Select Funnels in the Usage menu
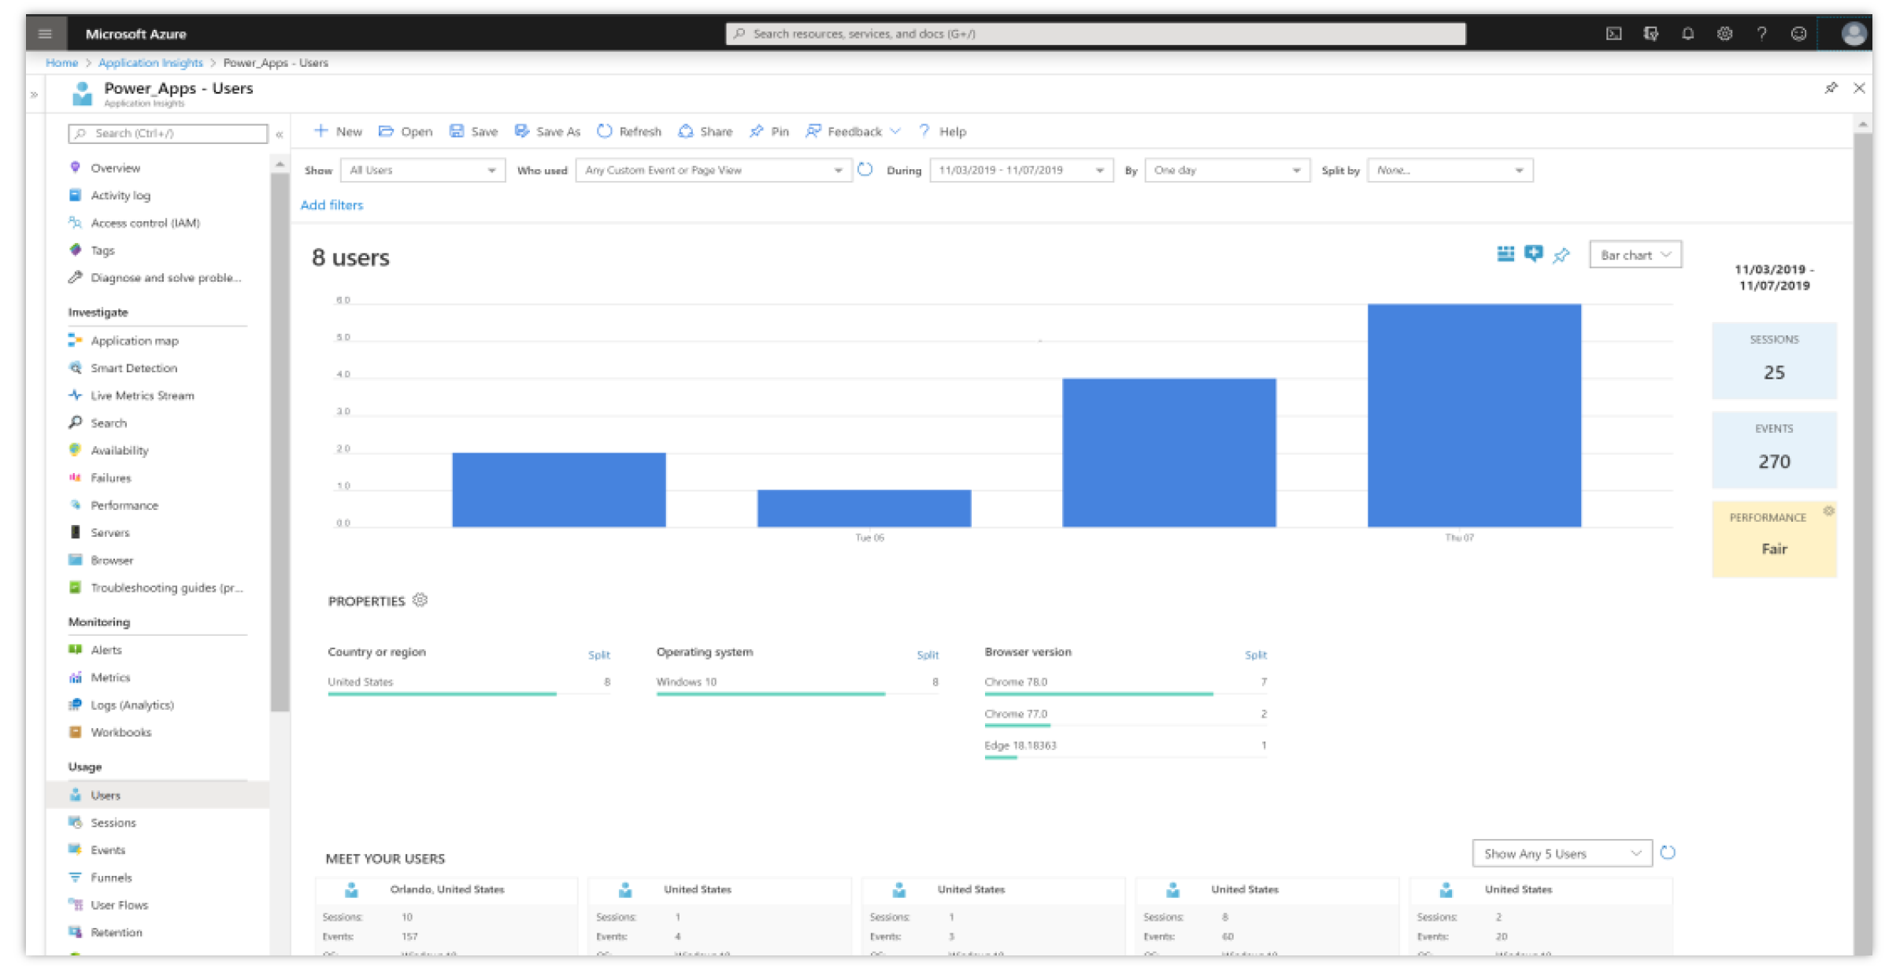 [x=111, y=877]
